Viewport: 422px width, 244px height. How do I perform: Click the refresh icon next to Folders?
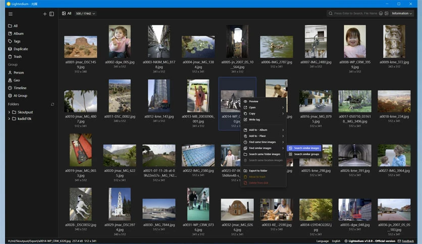click(x=52, y=104)
